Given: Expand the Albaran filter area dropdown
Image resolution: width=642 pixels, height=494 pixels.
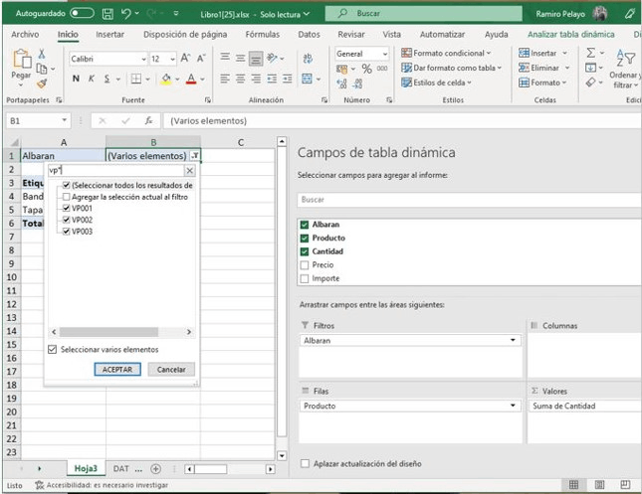Looking at the screenshot, I should click(x=514, y=340).
